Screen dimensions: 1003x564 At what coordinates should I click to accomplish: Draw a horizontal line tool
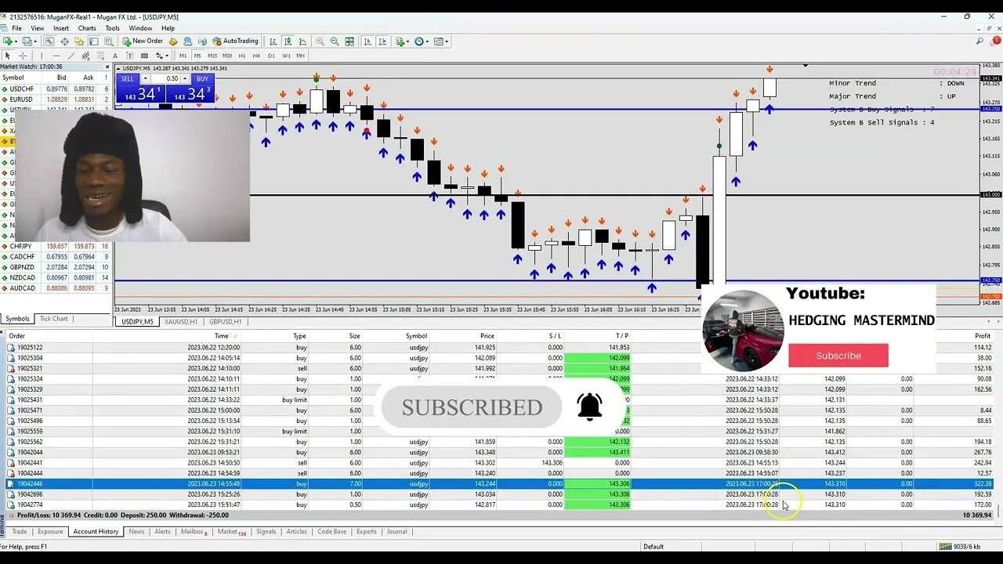pyautogui.click(x=56, y=56)
